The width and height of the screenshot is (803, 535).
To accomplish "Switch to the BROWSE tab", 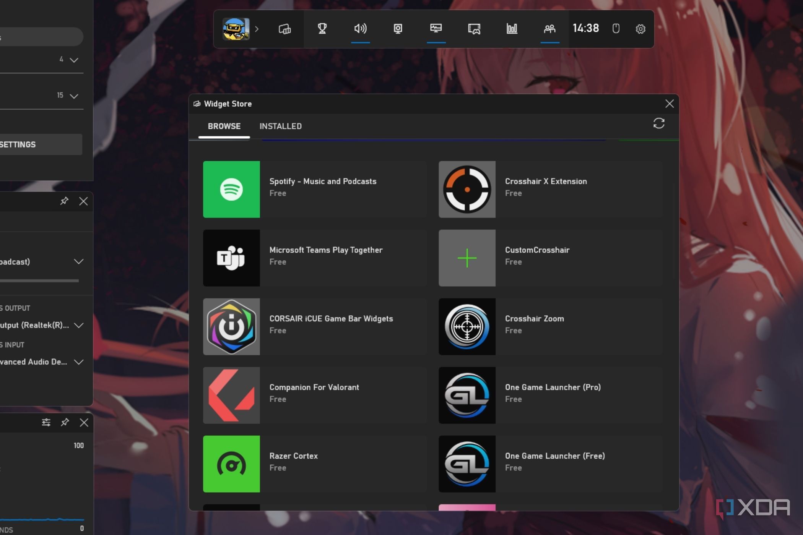I will tap(224, 126).
